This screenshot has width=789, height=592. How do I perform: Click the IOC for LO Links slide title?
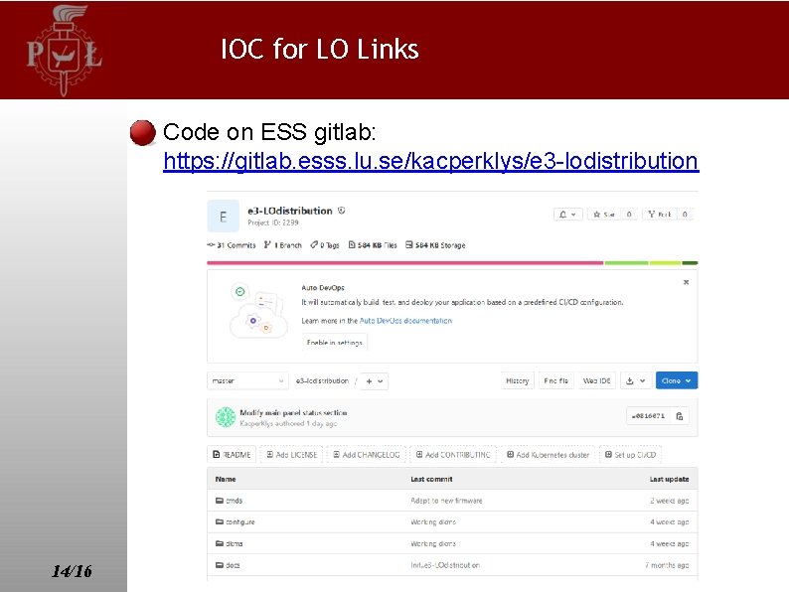(320, 50)
